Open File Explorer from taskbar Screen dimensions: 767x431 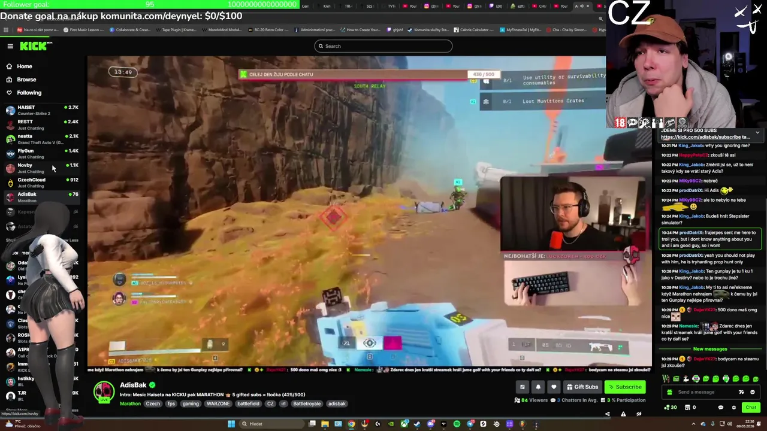pyautogui.click(x=325, y=424)
